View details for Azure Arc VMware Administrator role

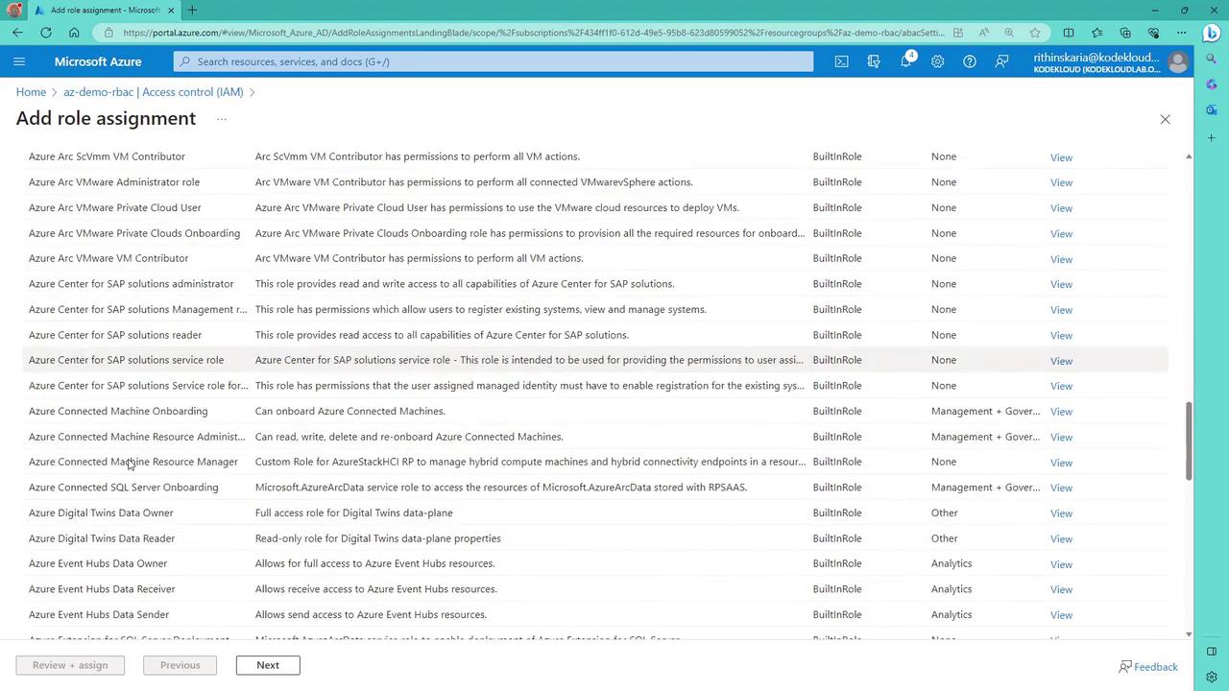coord(1061,182)
